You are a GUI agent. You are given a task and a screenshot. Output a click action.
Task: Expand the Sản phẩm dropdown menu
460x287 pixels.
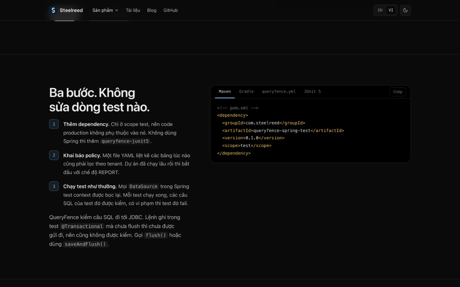[x=105, y=10]
